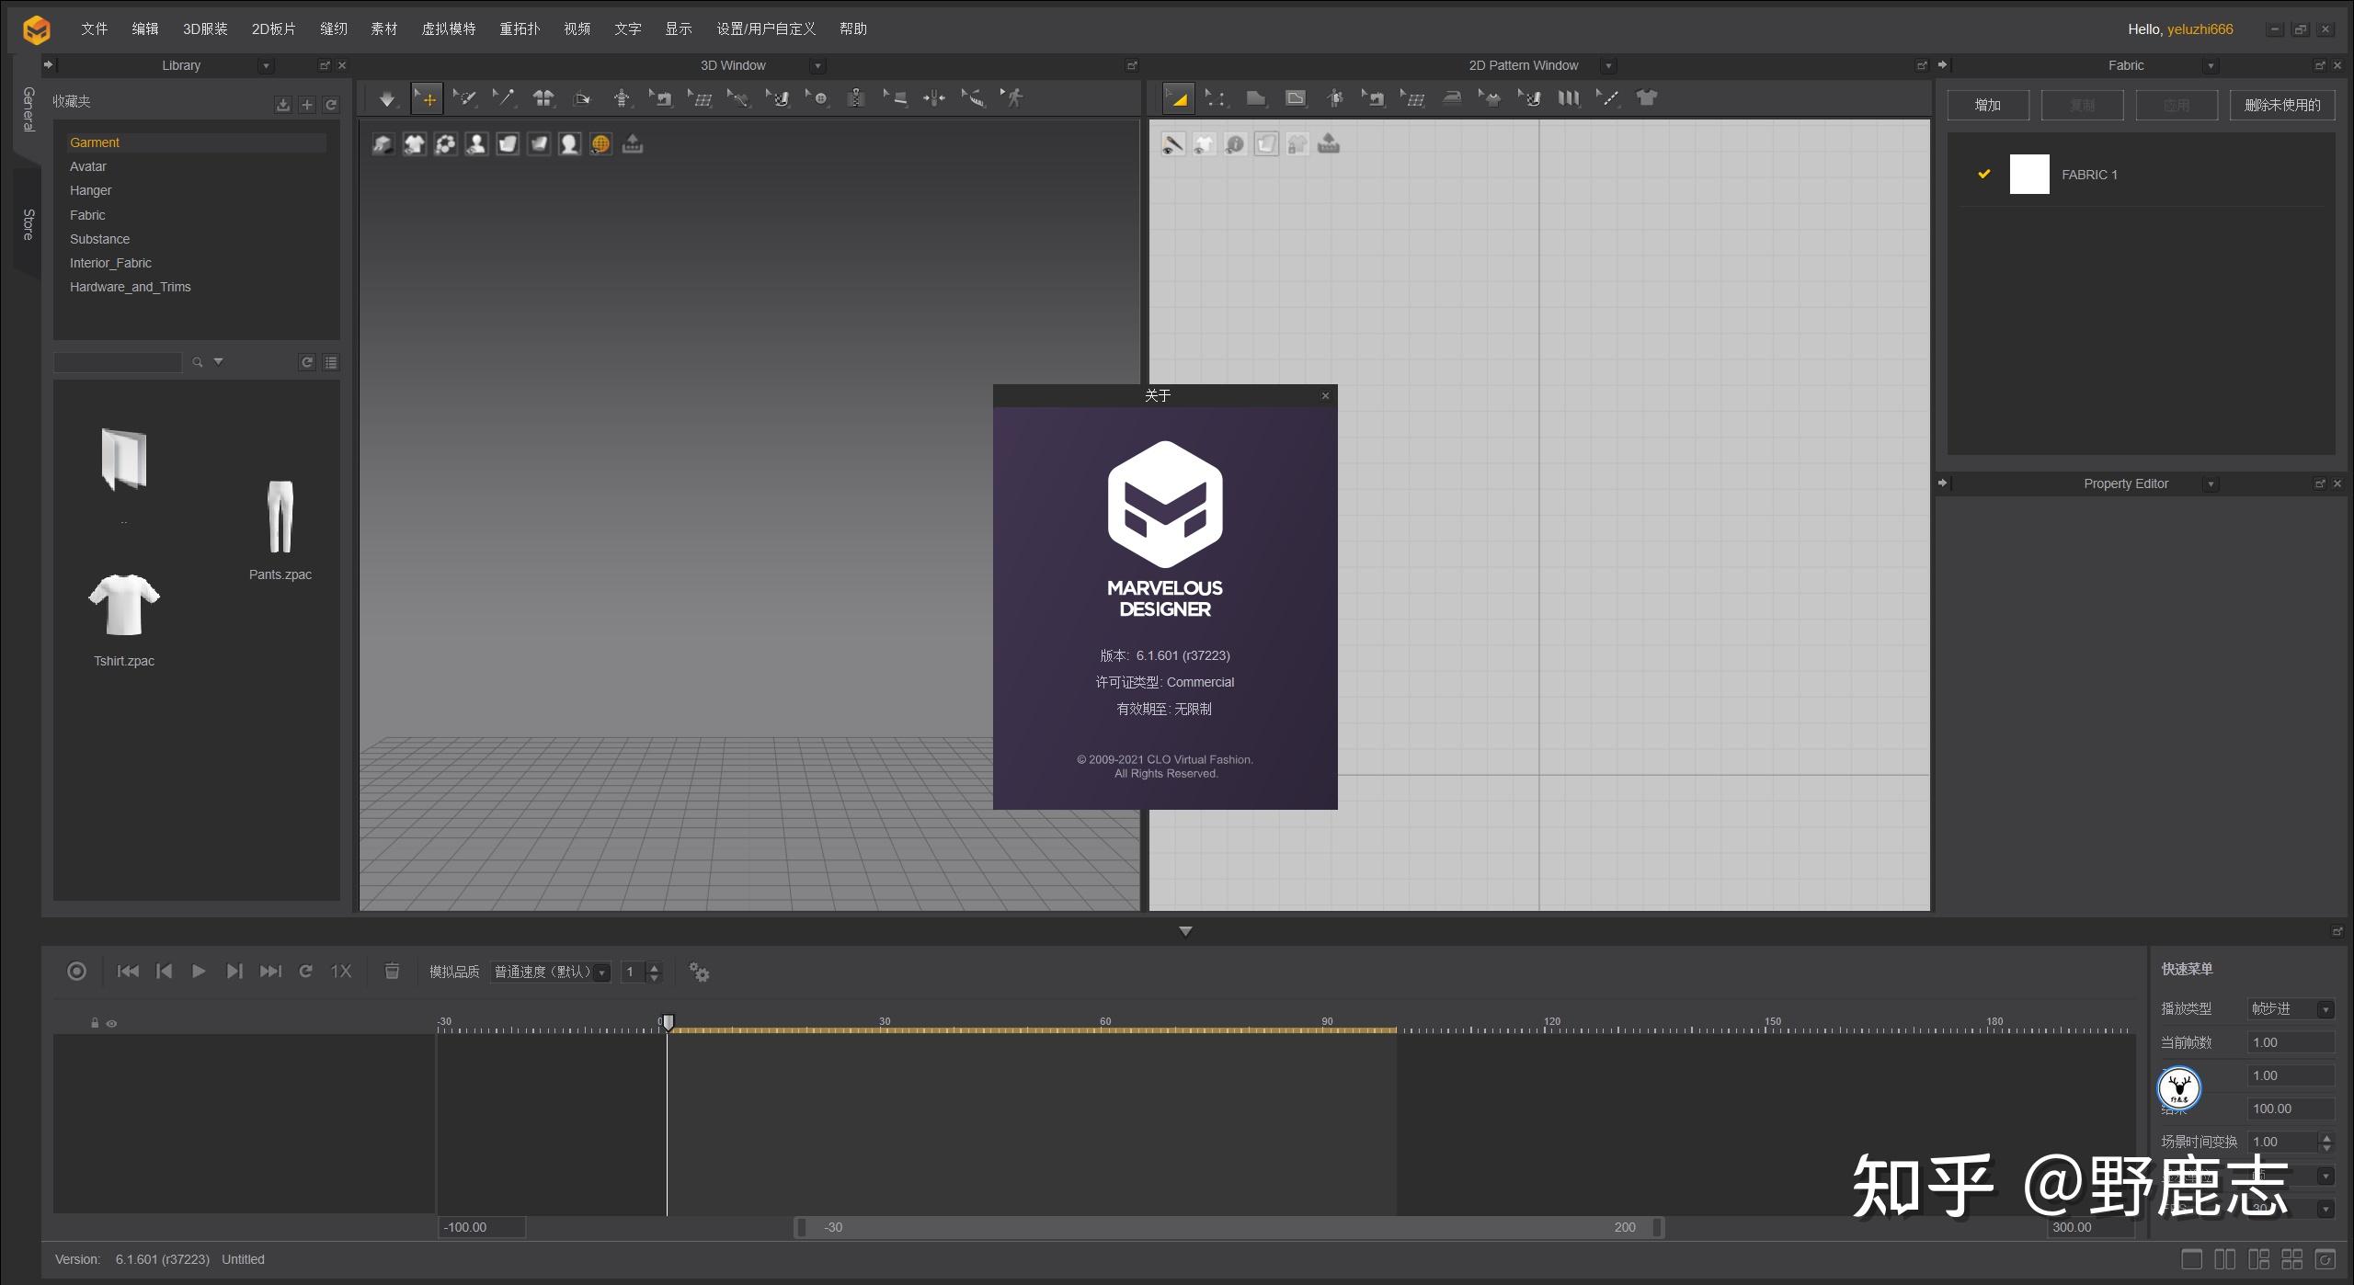
Task: Click the 增加 (Add) fabric button
Action: (1987, 105)
